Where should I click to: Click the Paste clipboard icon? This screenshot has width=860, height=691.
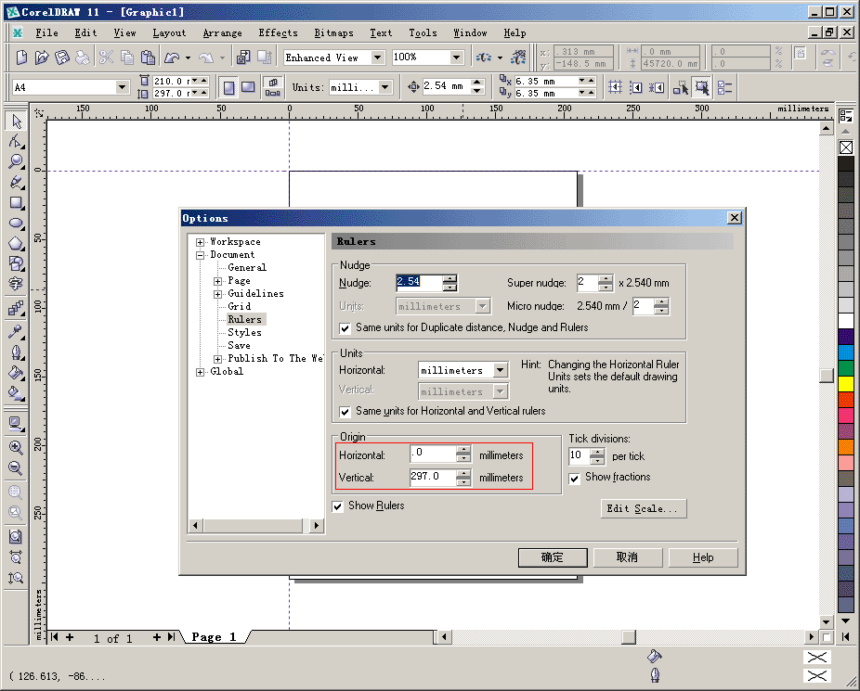click(x=148, y=58)
